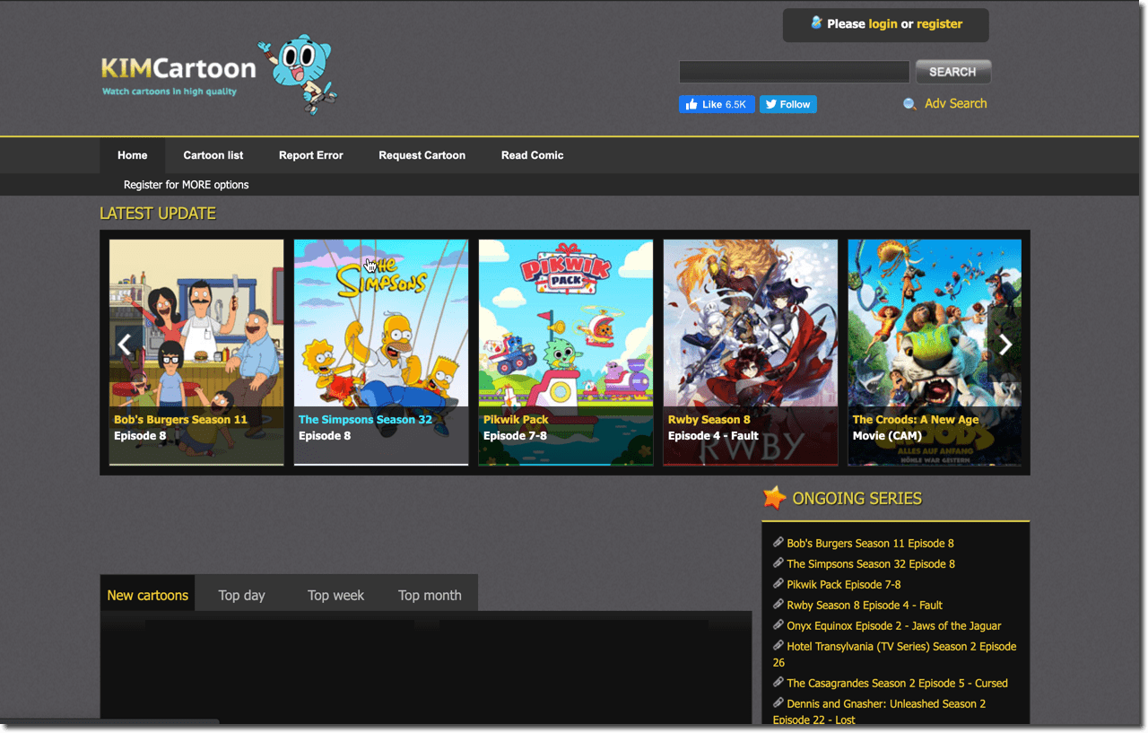Open the login link

(883, 24)
